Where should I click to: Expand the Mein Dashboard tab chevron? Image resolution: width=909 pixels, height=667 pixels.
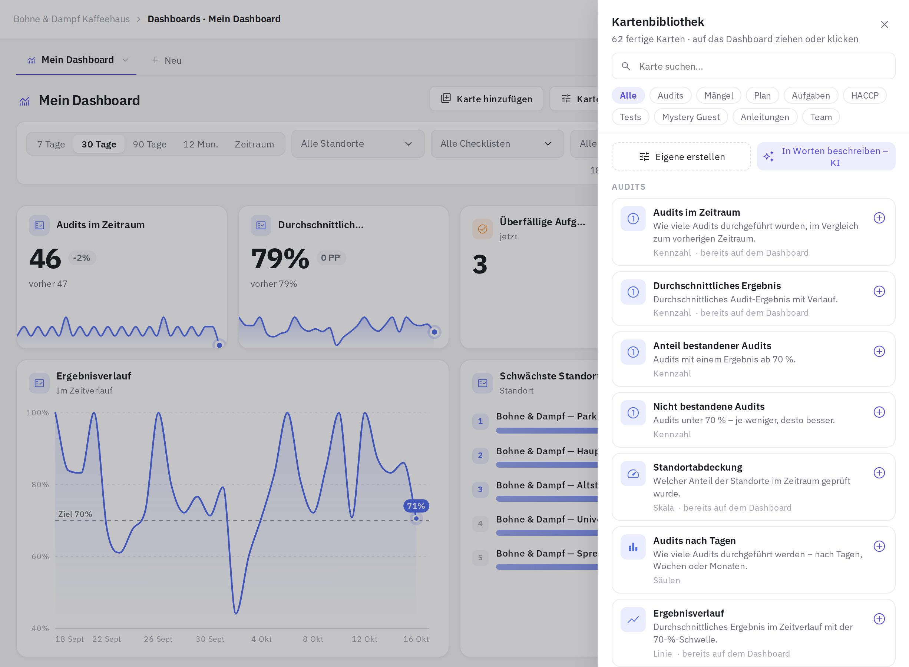tap(125, 60)
